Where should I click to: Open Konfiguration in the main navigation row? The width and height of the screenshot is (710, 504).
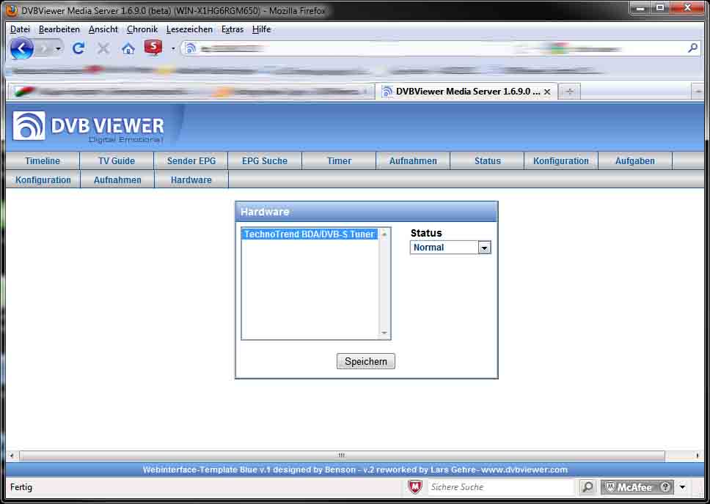tap(561, 161)
